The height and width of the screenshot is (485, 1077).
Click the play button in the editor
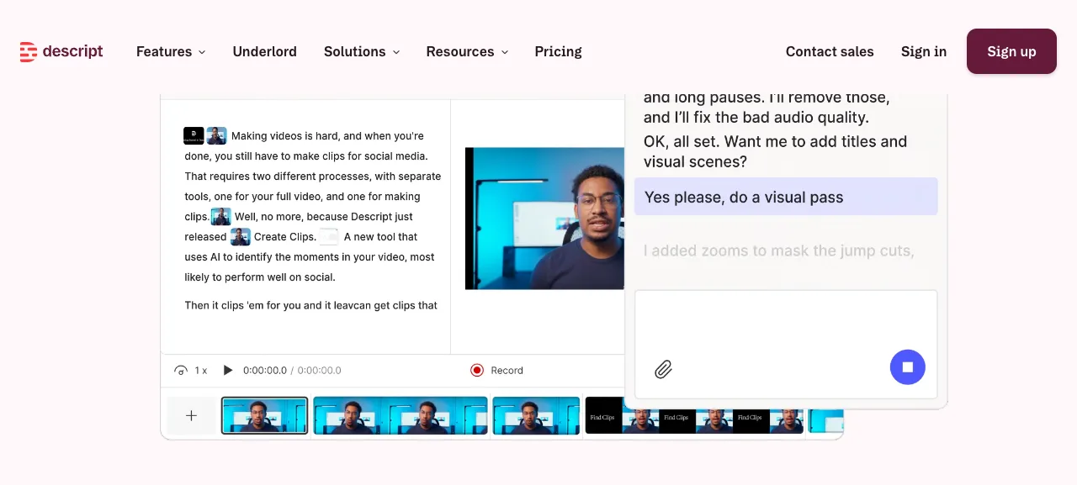pos(227,370)
